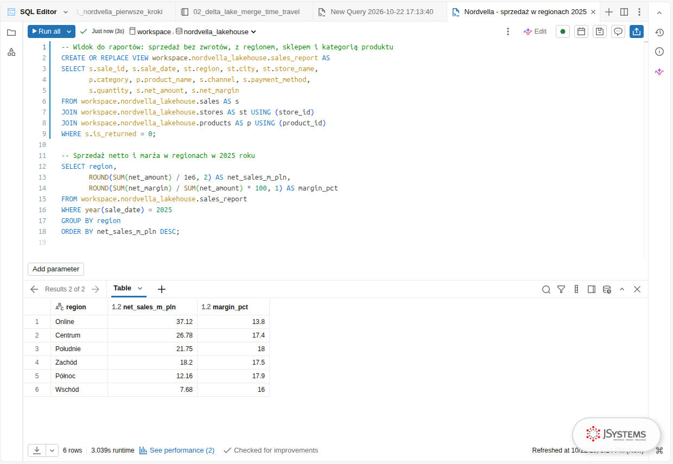Click the 37.12 net sales value
The image size is (673, 464).
[153, 322]
